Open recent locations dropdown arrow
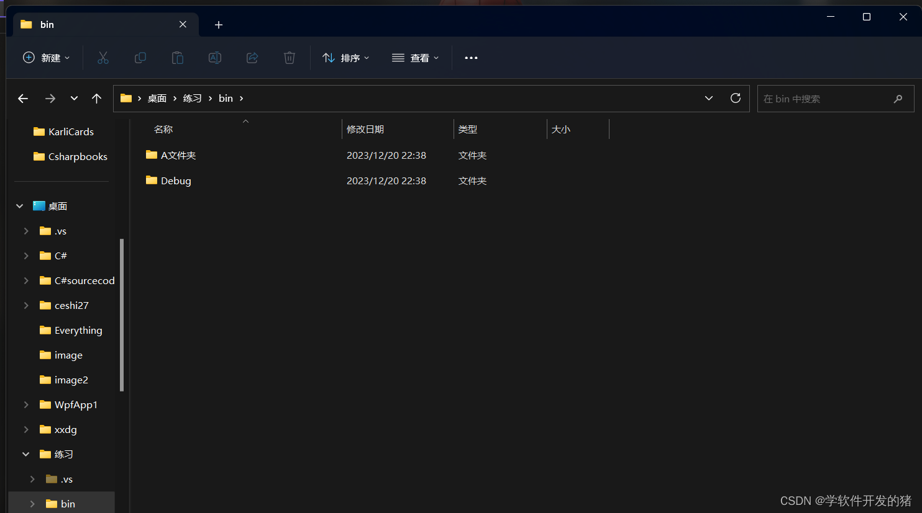 (74, 99)
